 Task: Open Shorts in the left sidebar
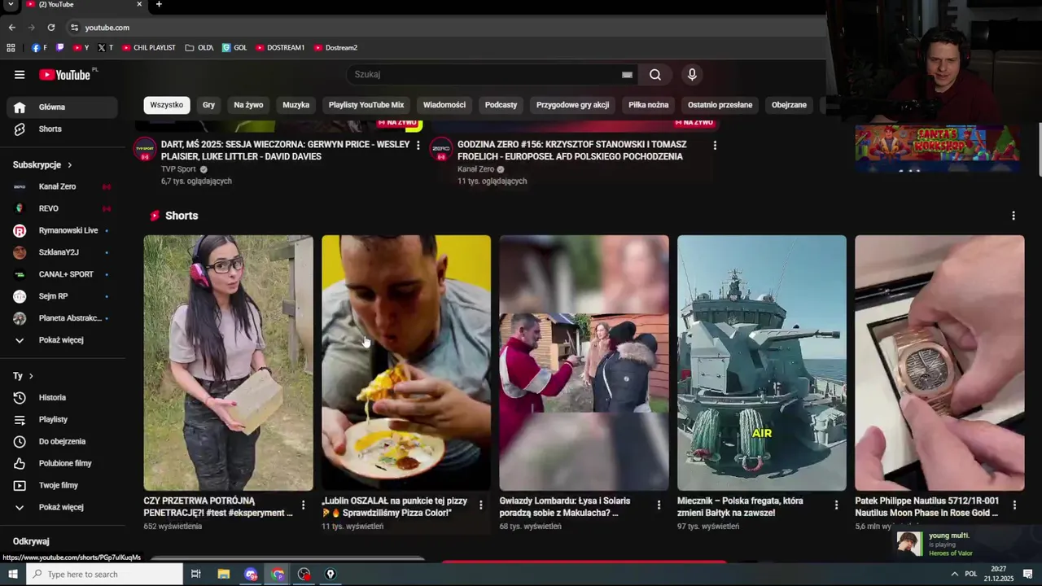(62, 129)
